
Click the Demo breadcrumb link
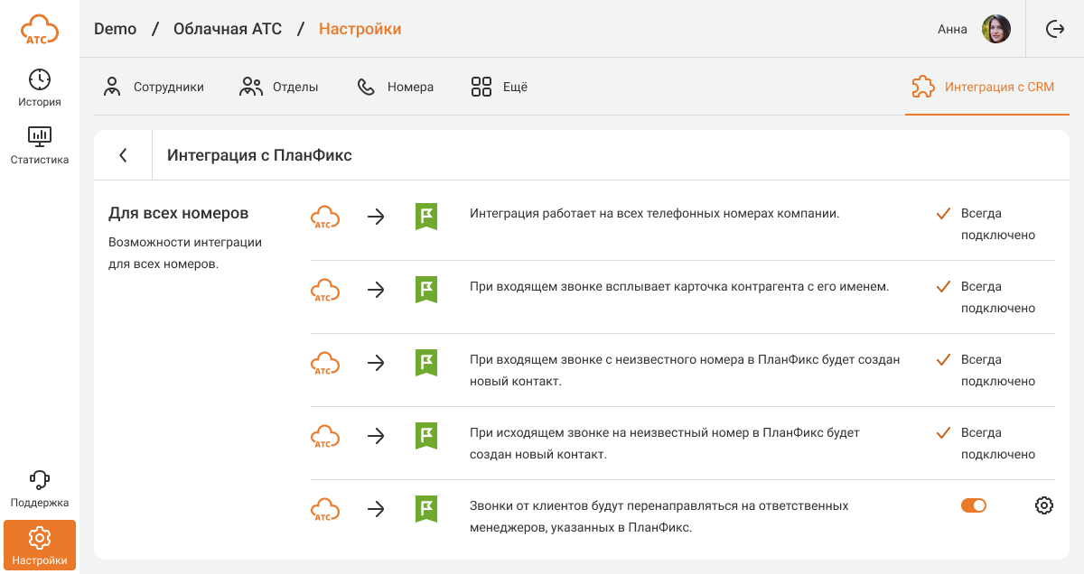pyautogui.click(x=116, y=29)
